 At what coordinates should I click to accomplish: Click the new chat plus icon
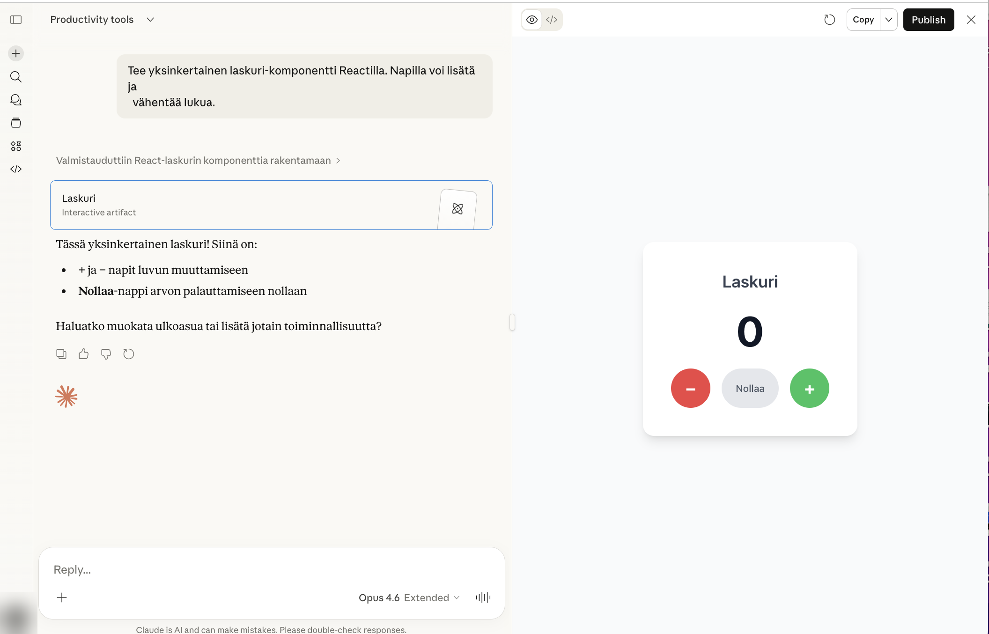[16, 53]
